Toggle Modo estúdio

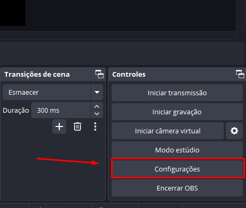[x=177, y=150]
